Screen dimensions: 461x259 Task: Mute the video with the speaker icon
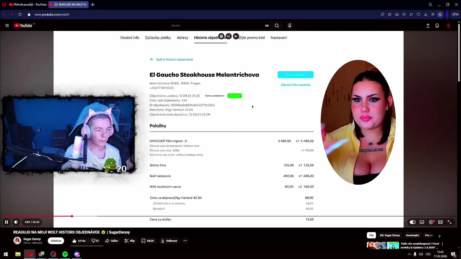click(x=16, y=222)
